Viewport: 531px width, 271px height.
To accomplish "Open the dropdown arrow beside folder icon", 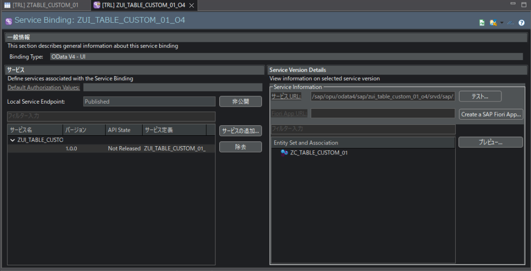I will coord(501,23).
